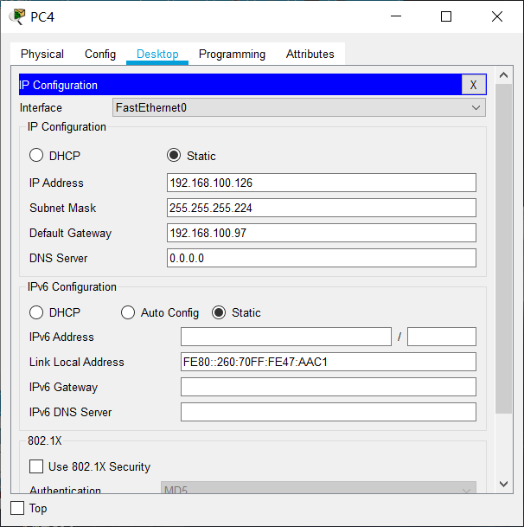Select the IPv6 Static radio button
The width and height of the screenshot is (524, 527).
(219, 312)
